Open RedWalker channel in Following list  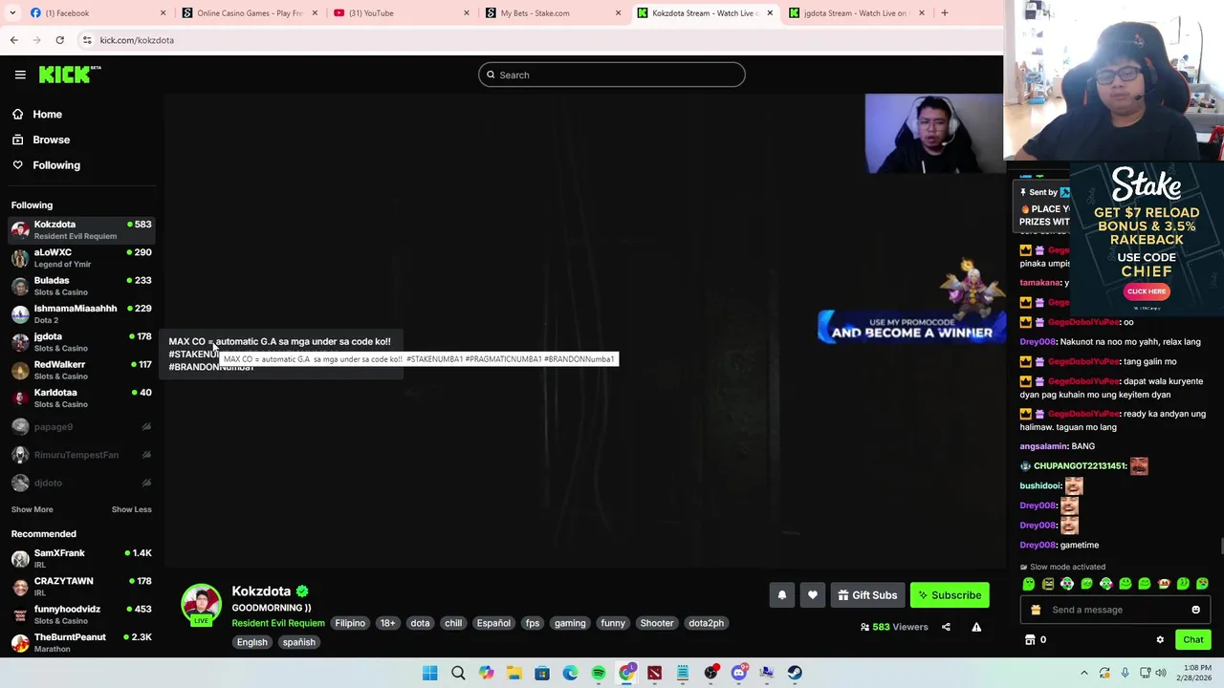[81, 370]
